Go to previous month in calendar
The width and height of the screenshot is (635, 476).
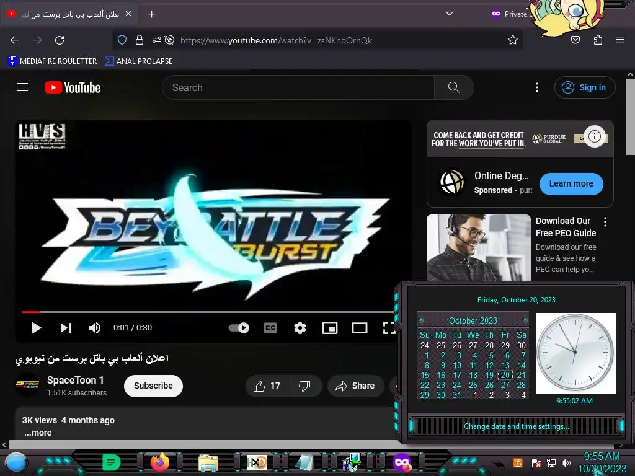click(421, 320)
